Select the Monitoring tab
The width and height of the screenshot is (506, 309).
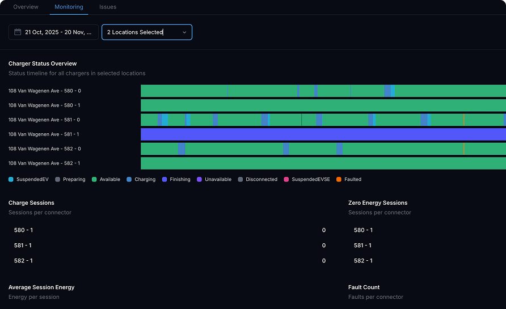(69, 7)
